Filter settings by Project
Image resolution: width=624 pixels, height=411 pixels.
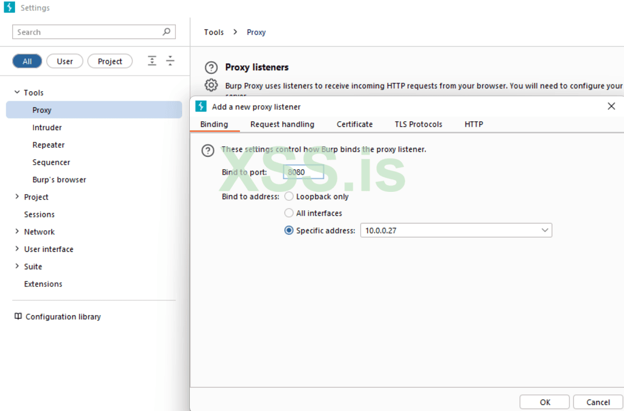[x=110, y=61]
